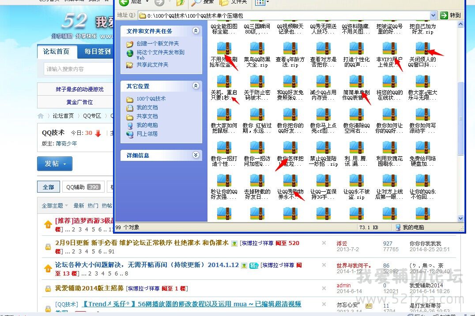Open the Back button history dropdown arrow

tap(147, 2)
